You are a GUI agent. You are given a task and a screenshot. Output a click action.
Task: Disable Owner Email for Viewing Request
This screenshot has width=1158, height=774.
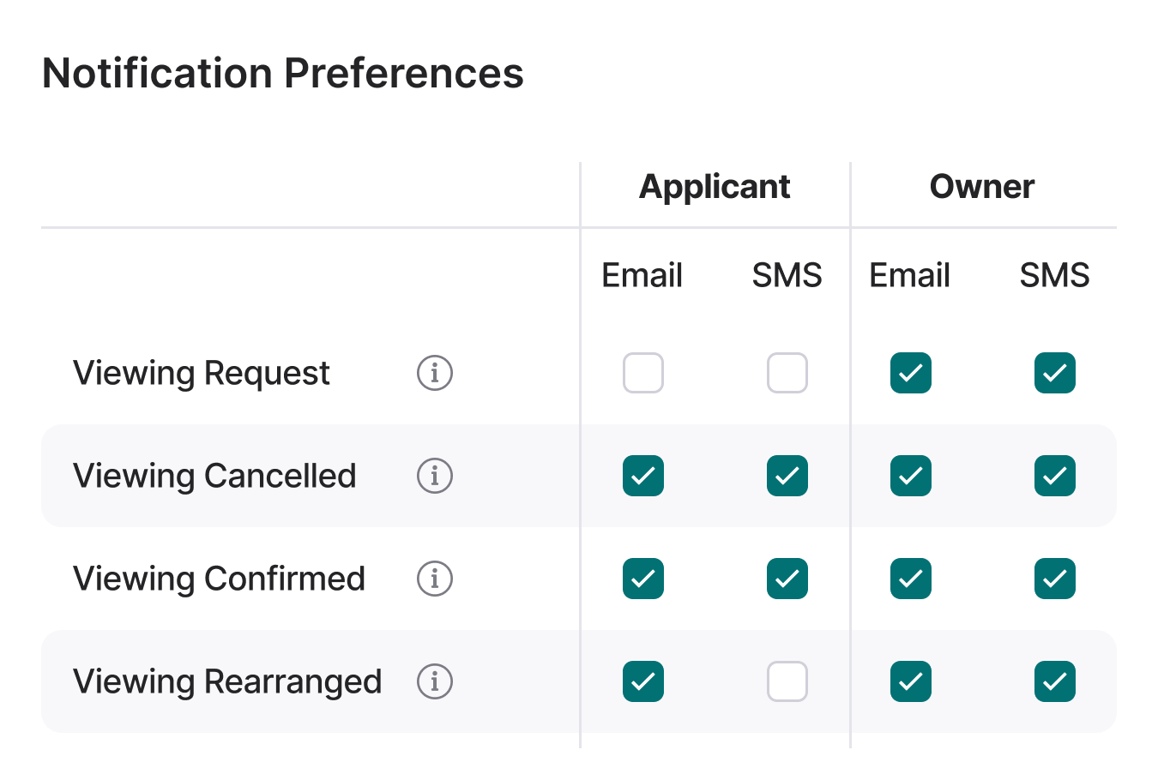coord(910,373)
